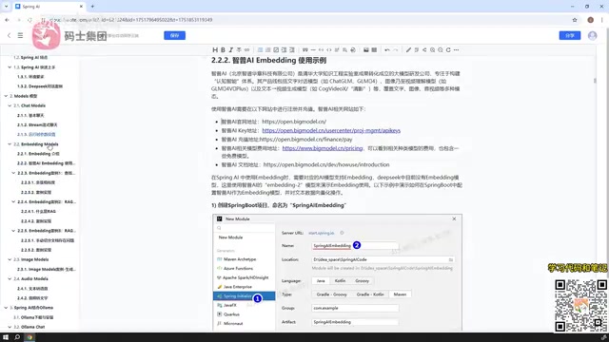Collapse the 2.4 Audio Models section

pyautogui.click(x=10, y=278)
